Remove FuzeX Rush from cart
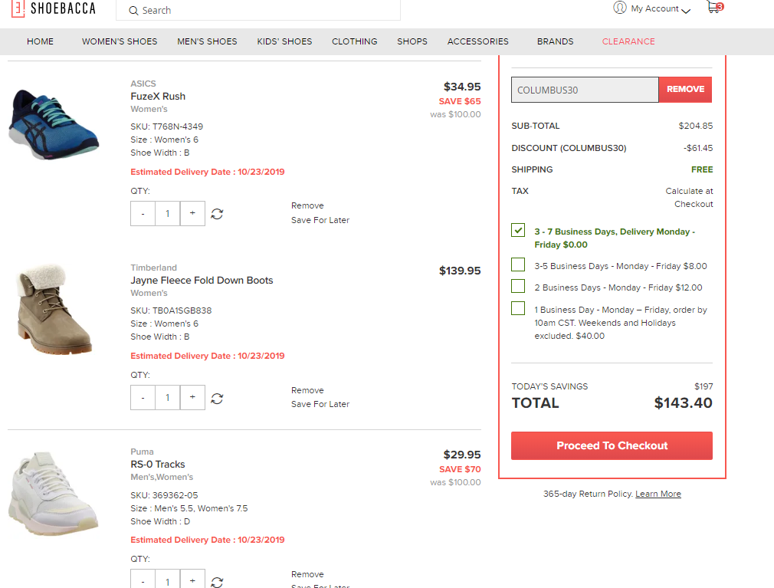Image resolution: width=774 pixels, height=588 pixels. [307, 205]
